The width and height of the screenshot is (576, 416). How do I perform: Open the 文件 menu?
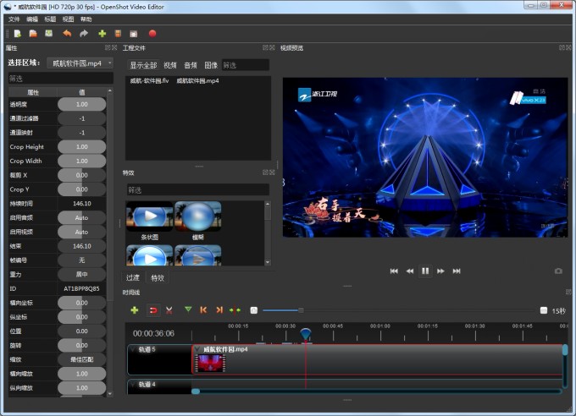click(14, 19)
